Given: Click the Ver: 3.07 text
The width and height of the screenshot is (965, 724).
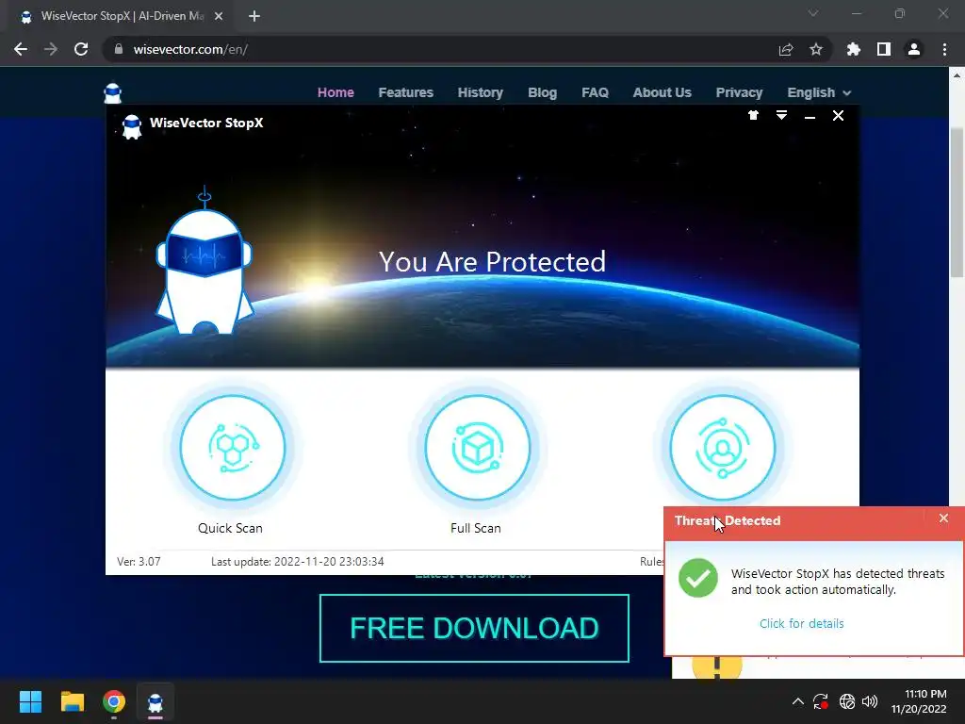Looking at the screenshot, I should (x=139, y=562).
